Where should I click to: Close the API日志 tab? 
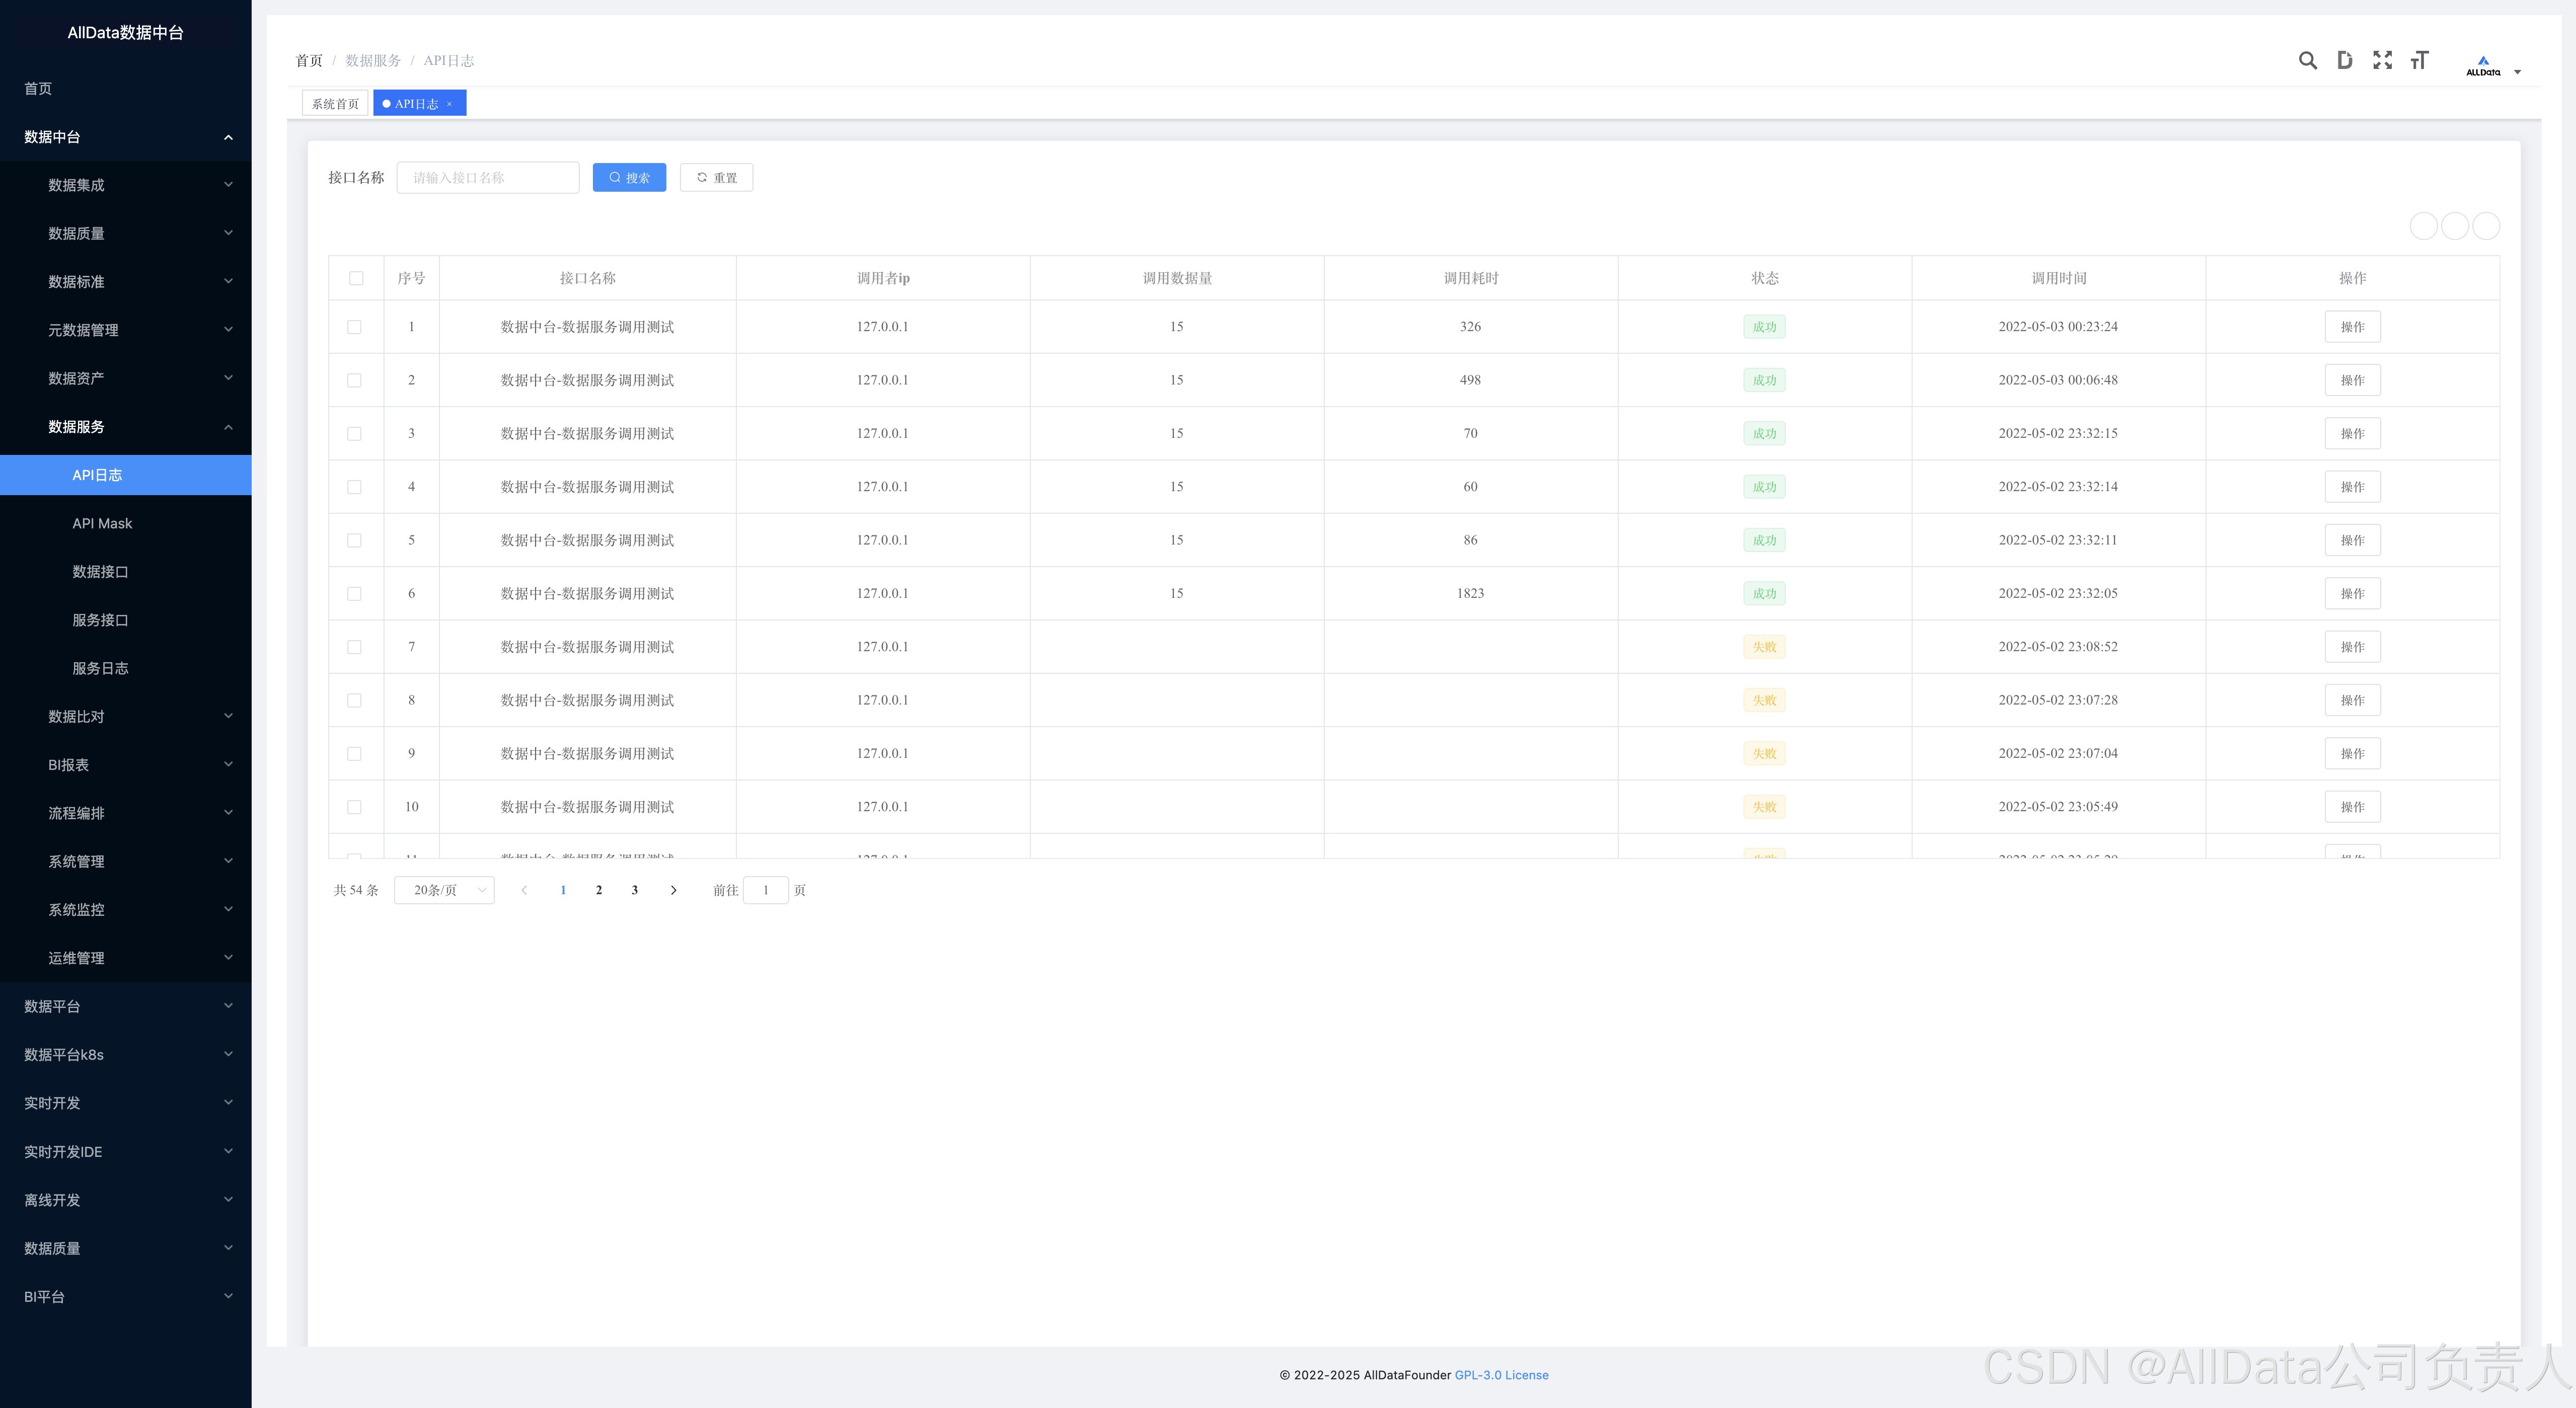pyautogui.click(x=450, y=104)
